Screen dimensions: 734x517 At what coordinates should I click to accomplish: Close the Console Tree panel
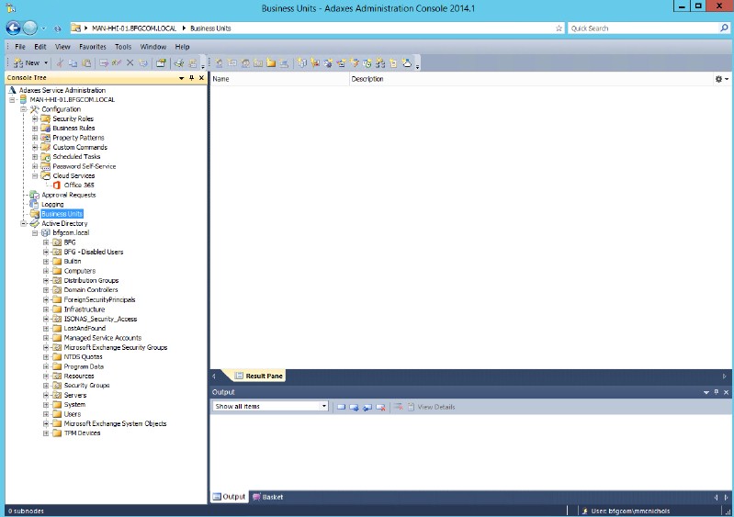202,78
